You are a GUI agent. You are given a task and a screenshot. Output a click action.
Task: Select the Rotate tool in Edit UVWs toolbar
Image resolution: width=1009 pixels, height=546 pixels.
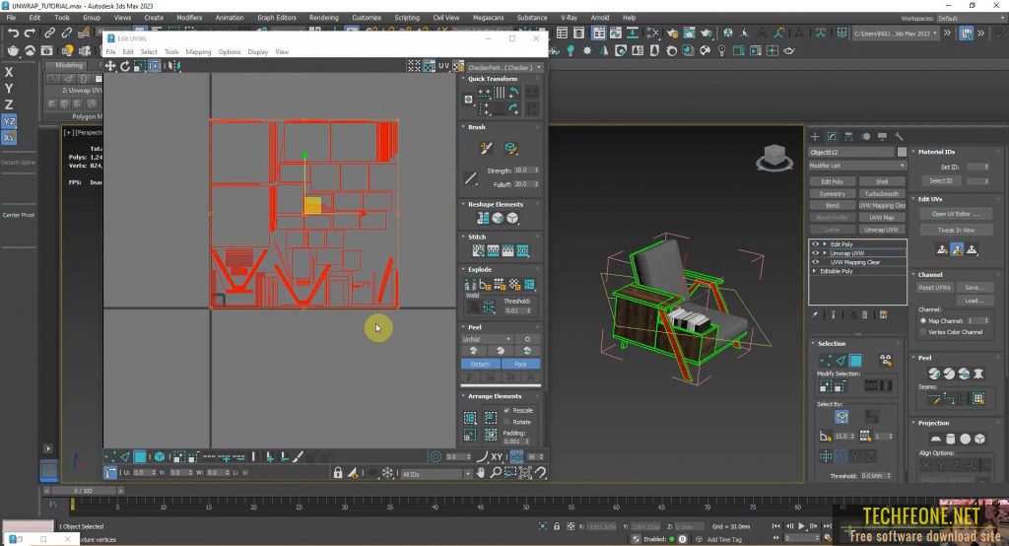coord(125,66)
